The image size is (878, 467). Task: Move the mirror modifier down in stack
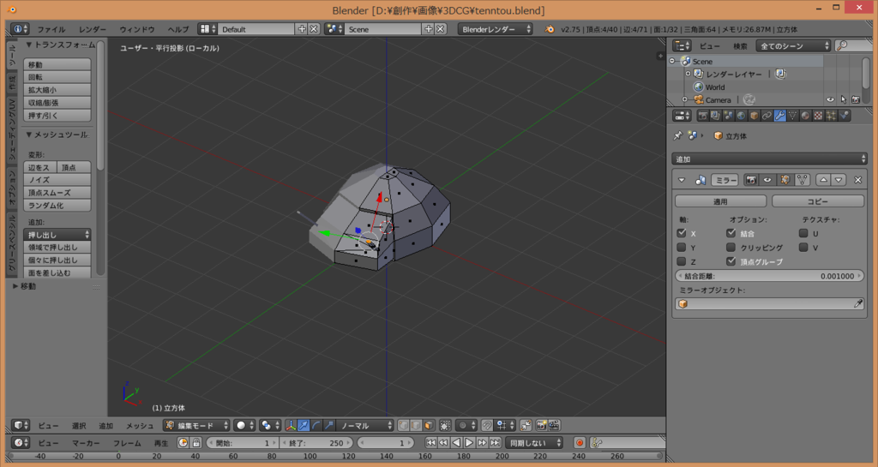[x=839, y=180]
